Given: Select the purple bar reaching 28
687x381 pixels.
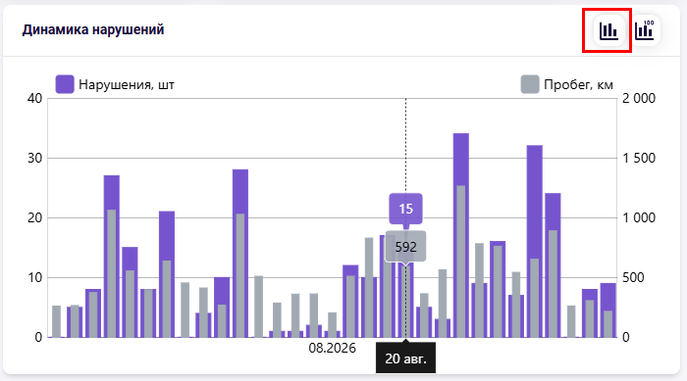Looking at the screenshot, I should pyautogui.click(x=240, y=254).
